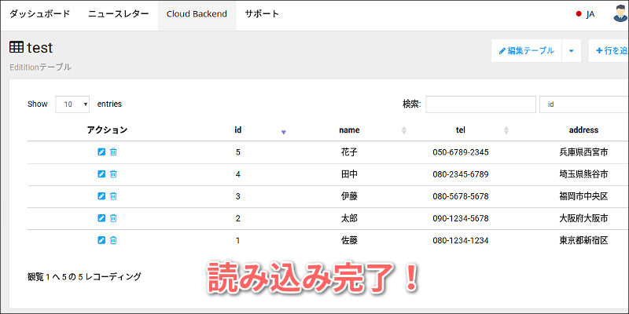Click the name cell 伊藤
The image size is (629, 314).
(x=349, y=196)
